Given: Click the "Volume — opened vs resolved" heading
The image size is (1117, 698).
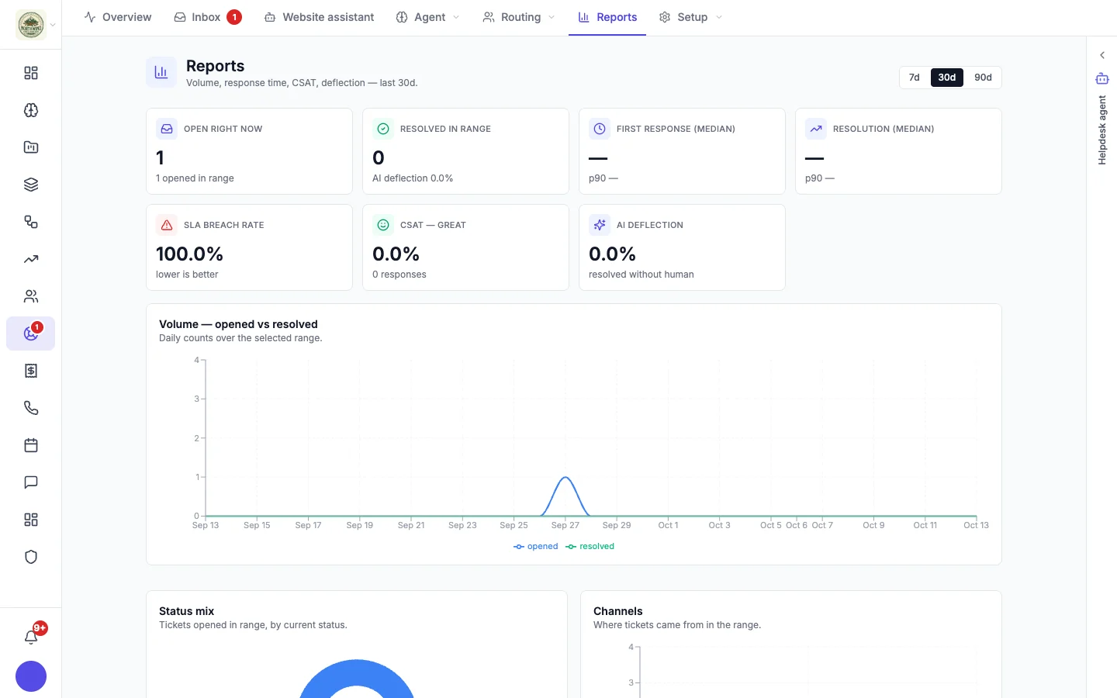Looking at the screenshot, I should (238, 324).
